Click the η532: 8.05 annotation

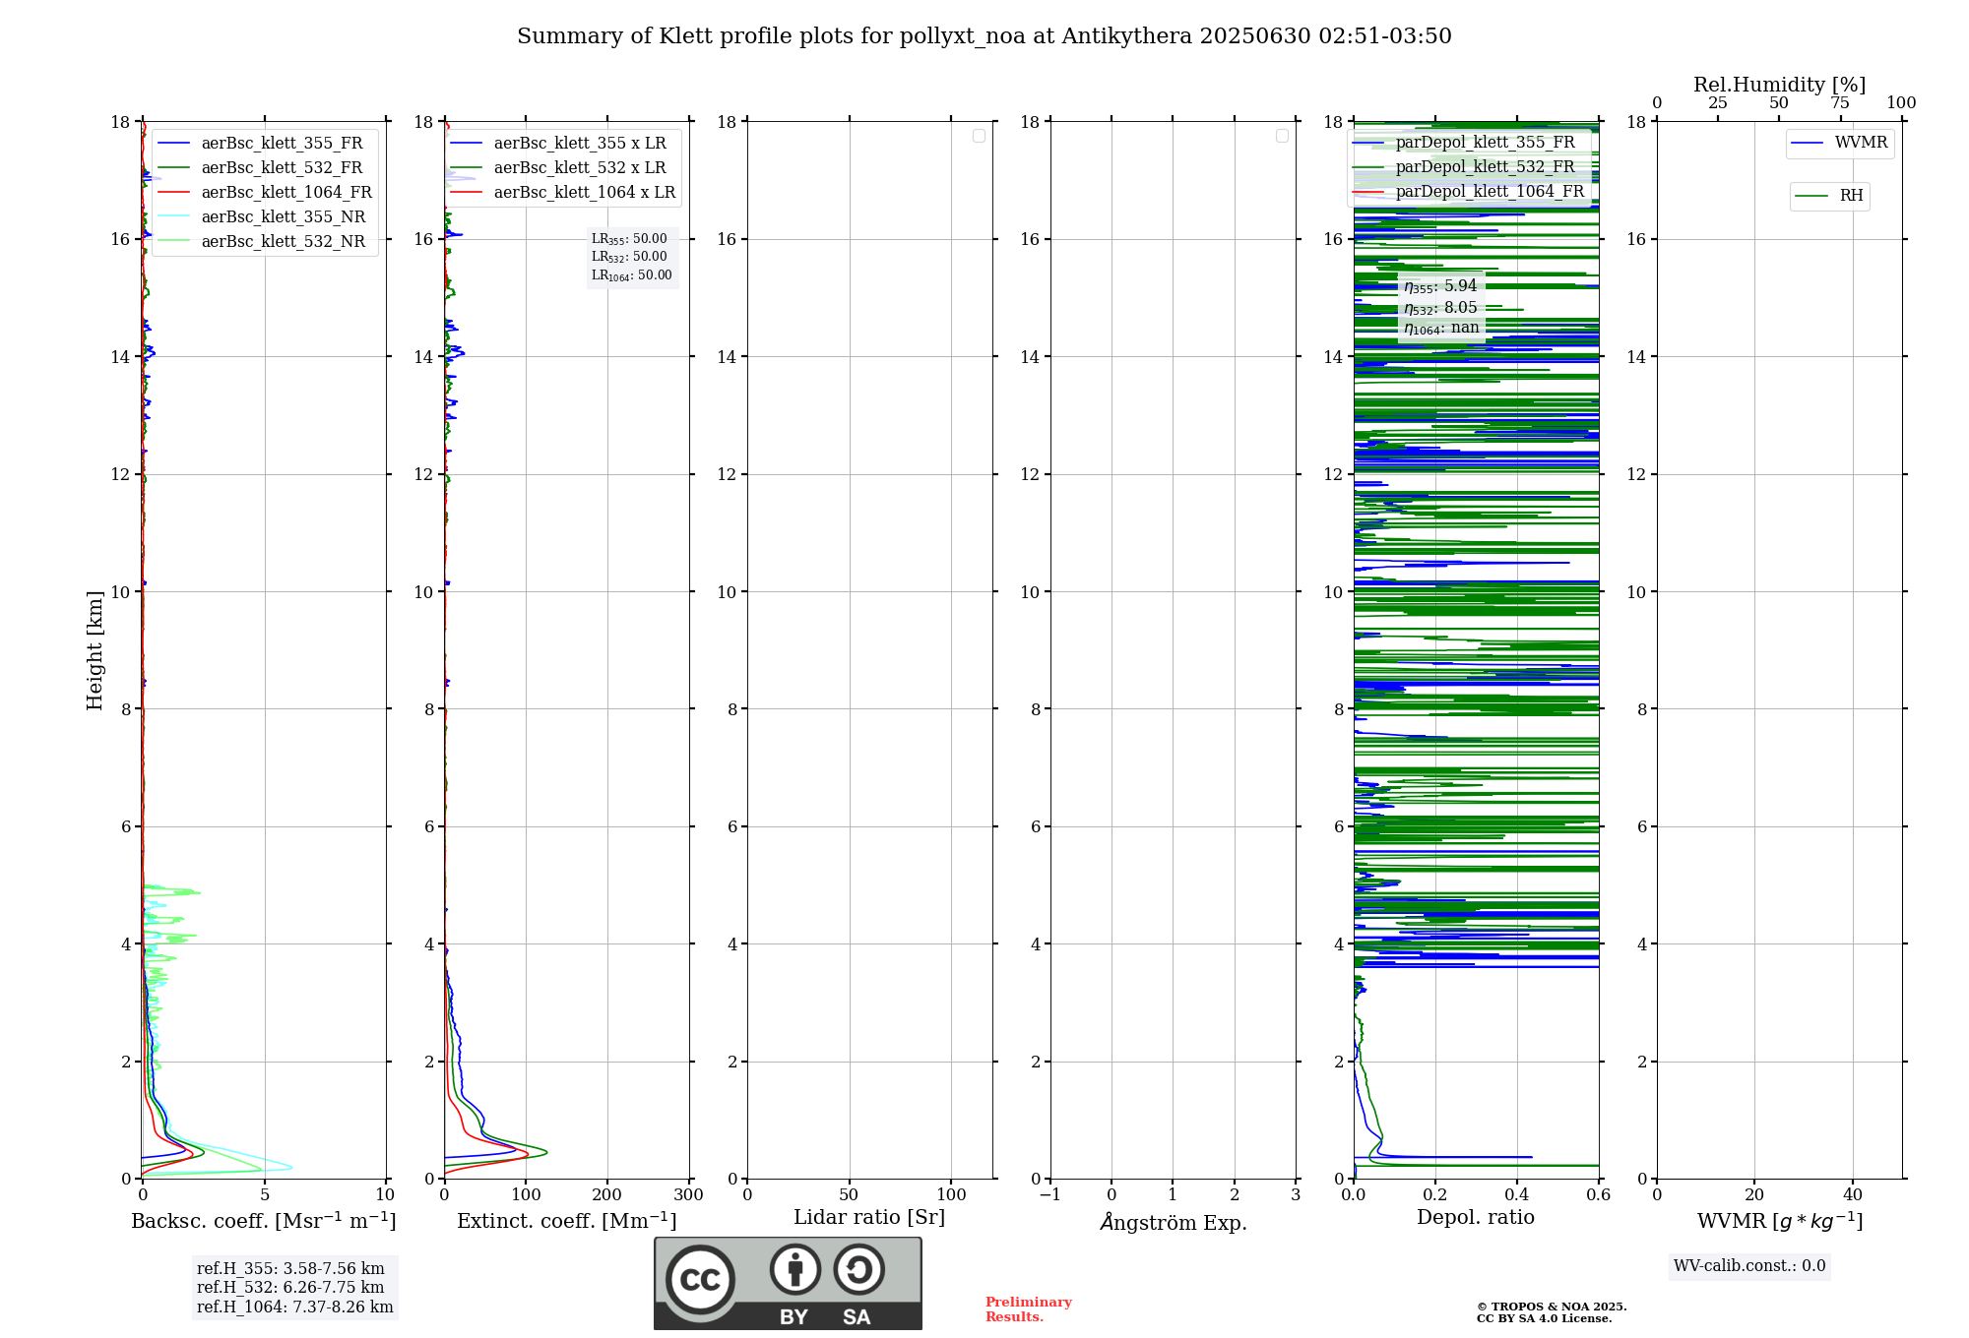coord(1440,307)
